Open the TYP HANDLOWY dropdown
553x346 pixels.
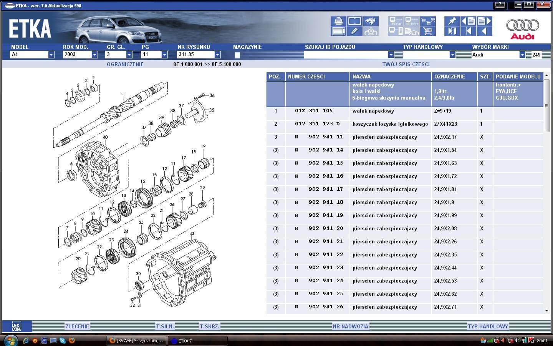pyautogui.click(x=452, y=55)
